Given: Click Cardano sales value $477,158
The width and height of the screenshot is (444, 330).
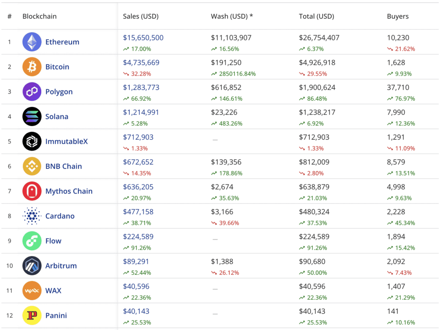Looking at the screenshot, I should pyautogui.click(x=138, y=212).
